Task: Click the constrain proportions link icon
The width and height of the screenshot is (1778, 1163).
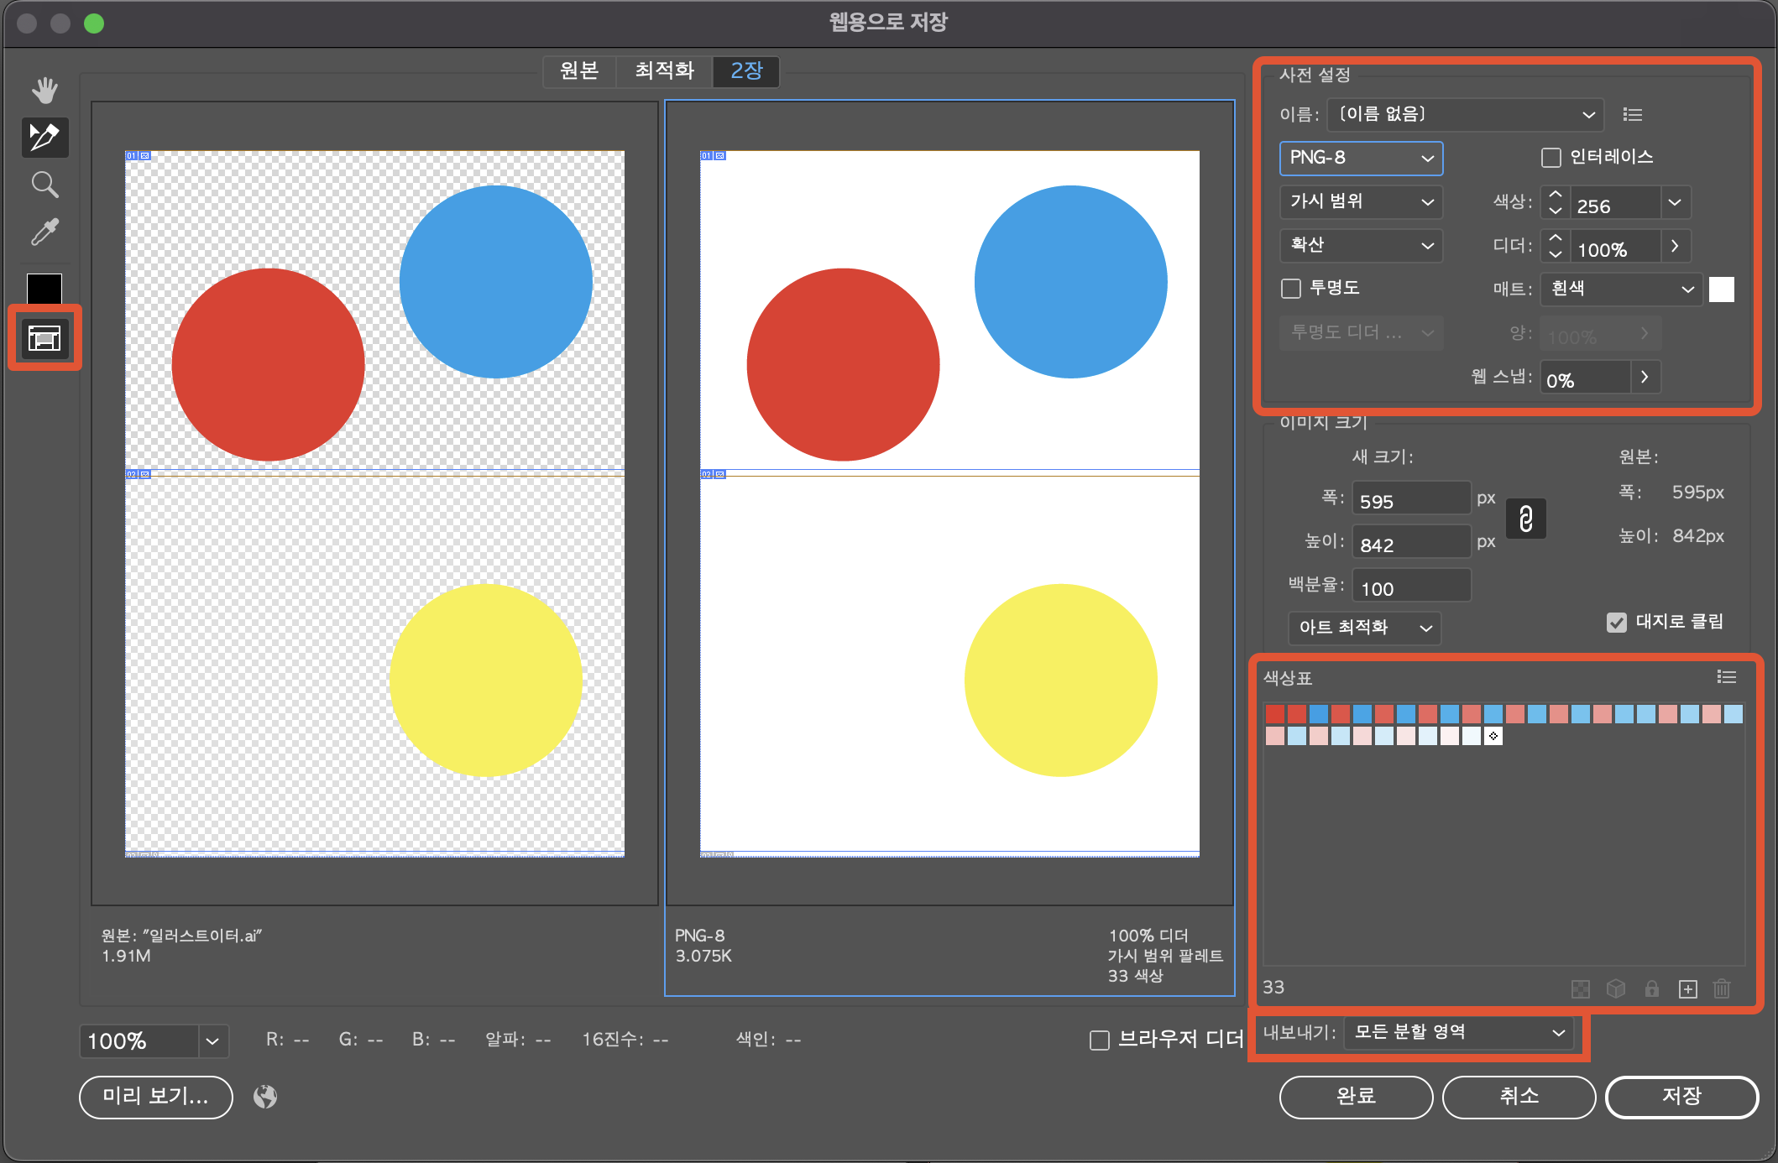Action: pyautogui.click(x=1525, y=519)
